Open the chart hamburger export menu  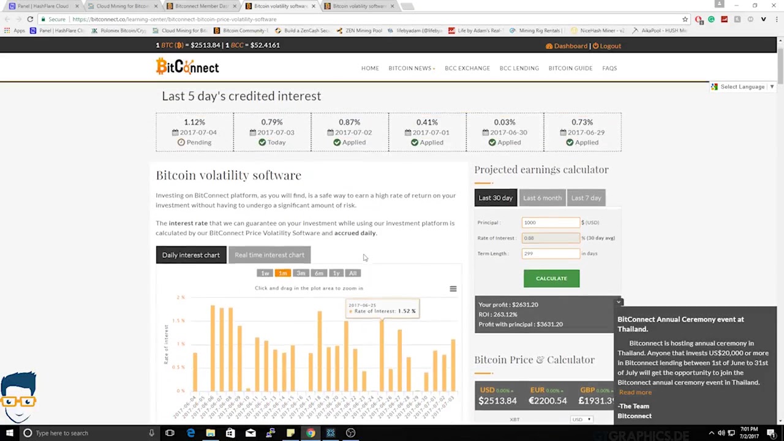pyautogui.click(x=453, y=288)
